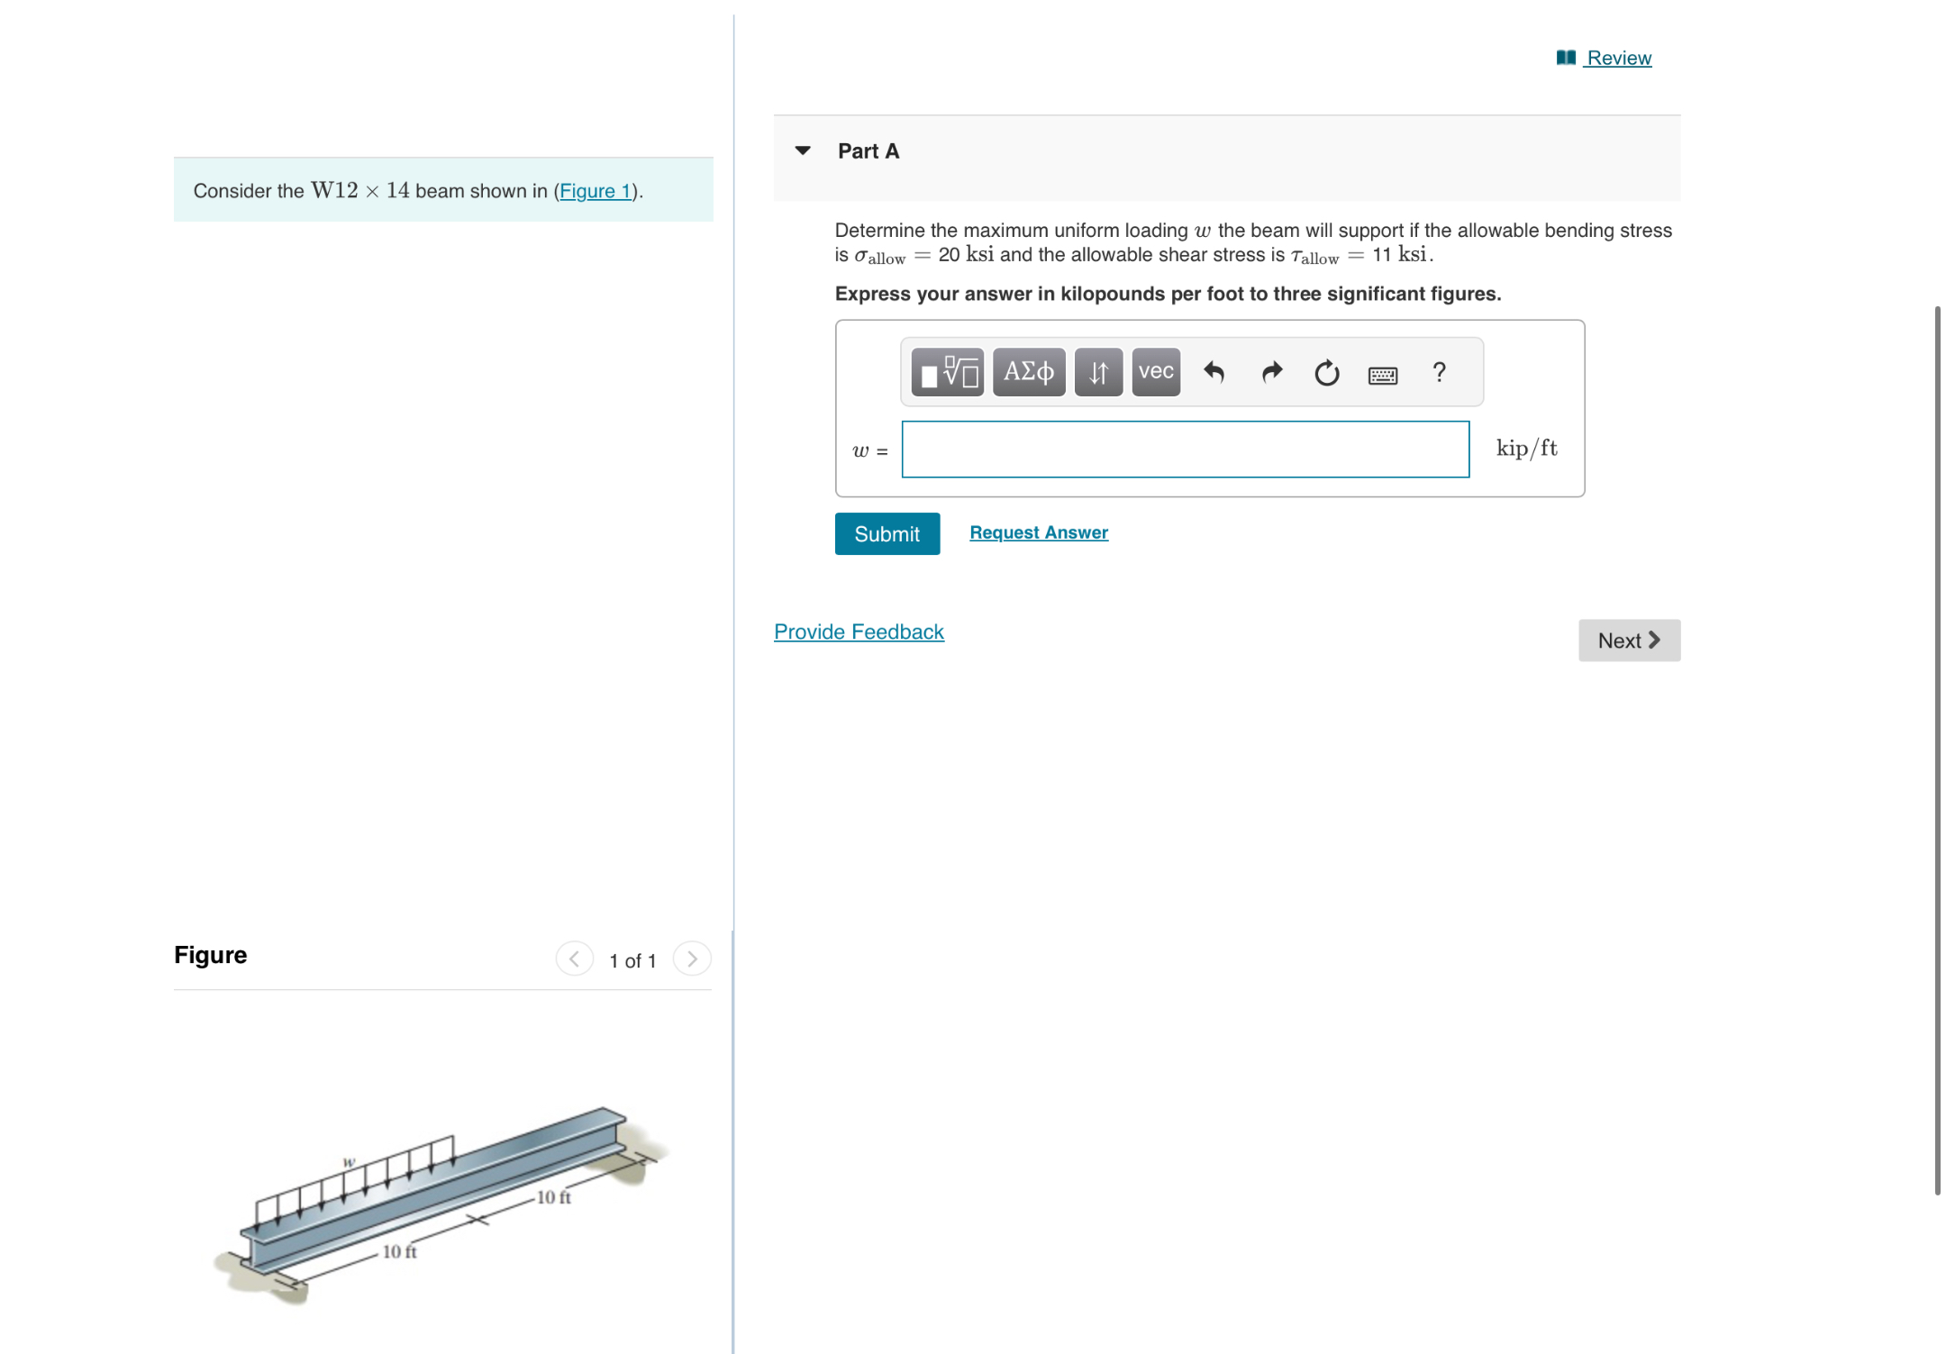Reset the answer field with refresh icon
Image resolution: width=1946 pixels, height=1354 pixels.
1326,371
